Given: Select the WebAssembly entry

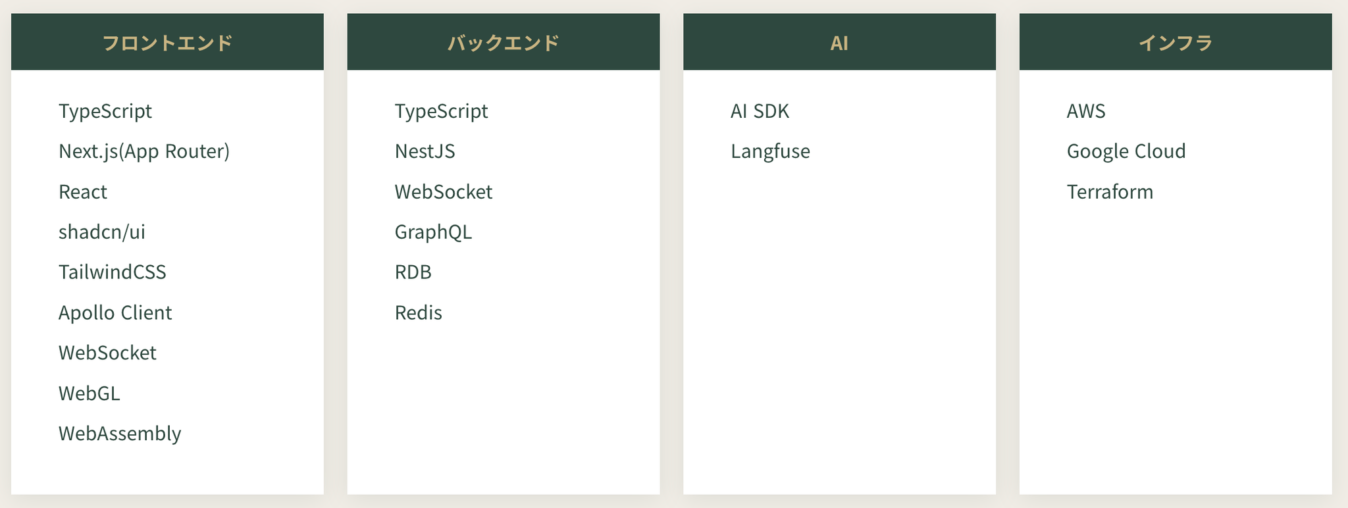Looking at the screenshot, I should tap(120, 434).
